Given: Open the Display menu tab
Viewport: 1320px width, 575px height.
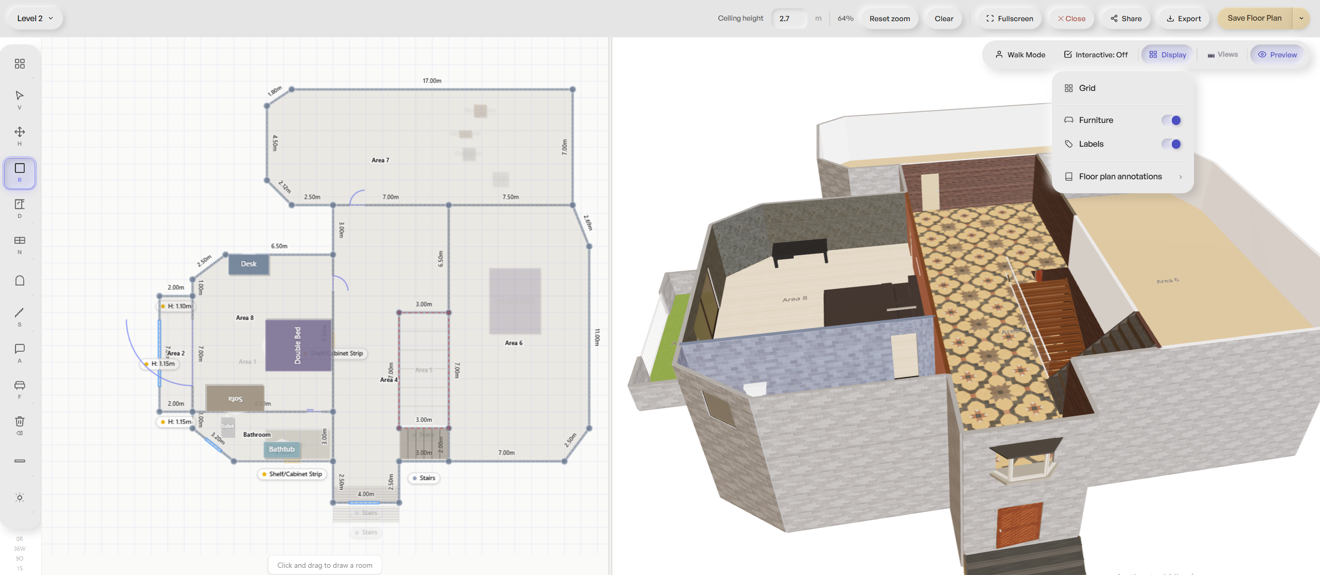Looking at the screenshot, I should (x=1168, y=55).
